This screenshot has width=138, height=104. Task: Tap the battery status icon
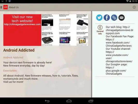point(130,1)
